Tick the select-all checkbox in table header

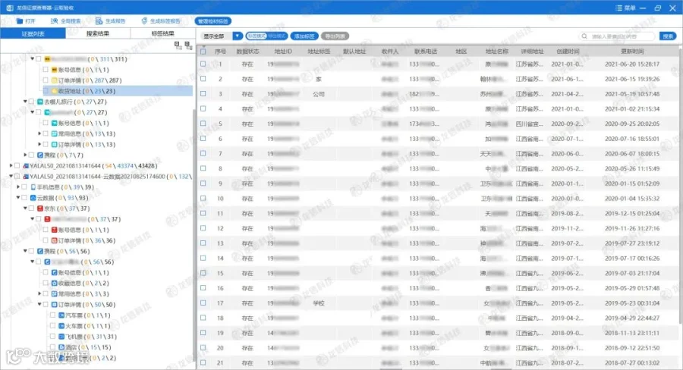pos(203,52)
